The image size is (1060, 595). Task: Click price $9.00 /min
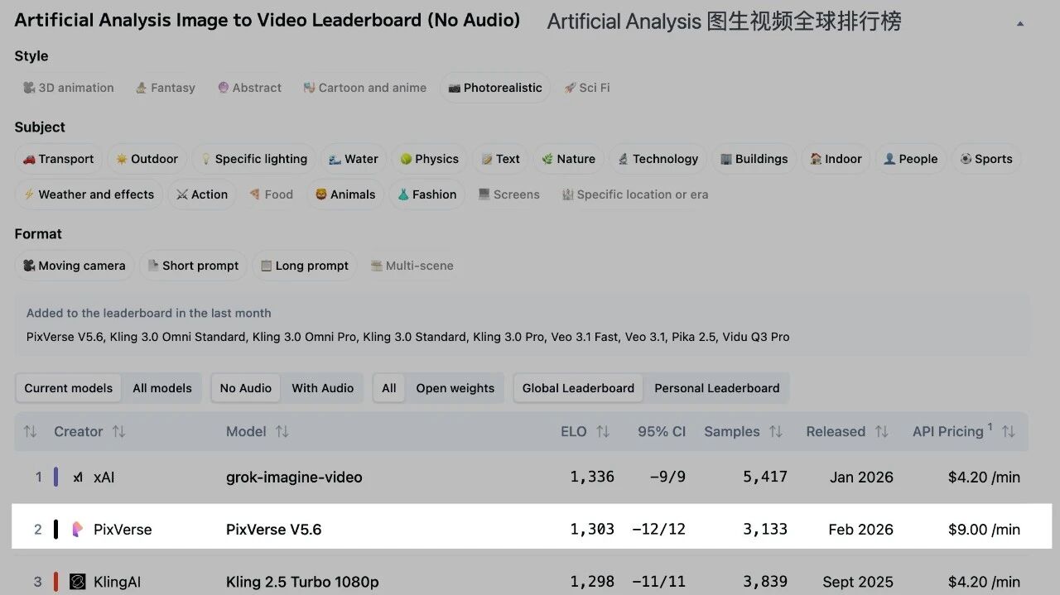tap(984, 530)
